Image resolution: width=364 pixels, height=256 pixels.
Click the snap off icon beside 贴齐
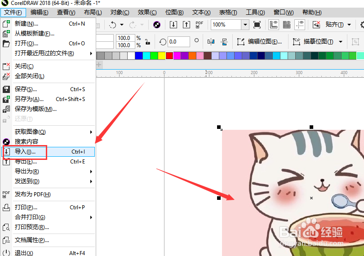pos(316,25)
